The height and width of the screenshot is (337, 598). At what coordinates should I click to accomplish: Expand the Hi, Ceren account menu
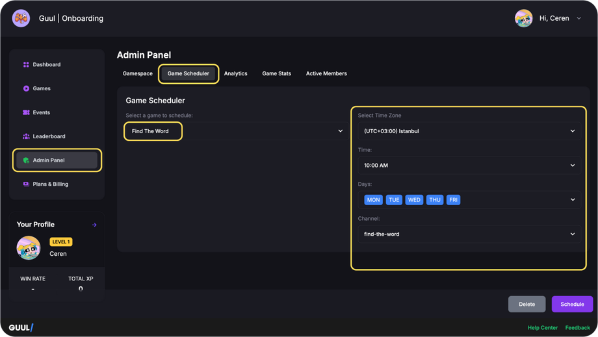pyautogui.click(x=579, y=18)
